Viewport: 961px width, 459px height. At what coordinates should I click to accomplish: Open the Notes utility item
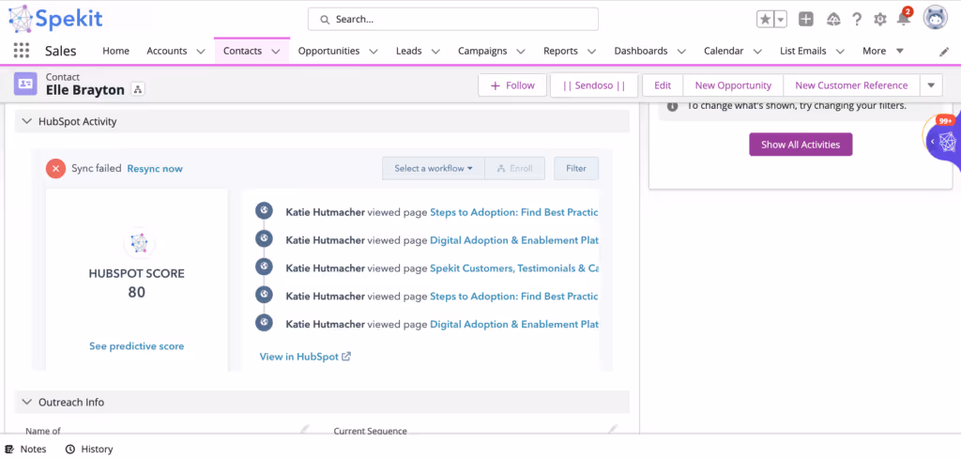(27, 450)
